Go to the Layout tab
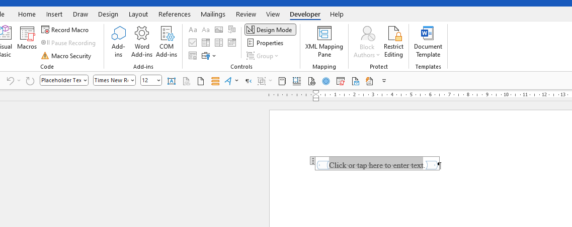 (x=138, y=14)
